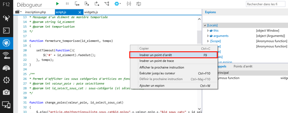Choose Ajouter un espion menu entry

pyautogui.click(x=173, y=85)
